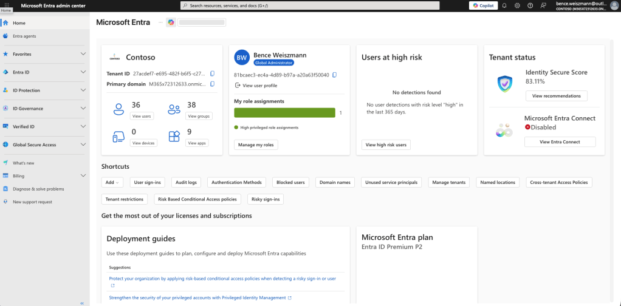This screenshot has height=306, width=621.
Task: Expand the Global Secure Access section
Action: (83, 145)
